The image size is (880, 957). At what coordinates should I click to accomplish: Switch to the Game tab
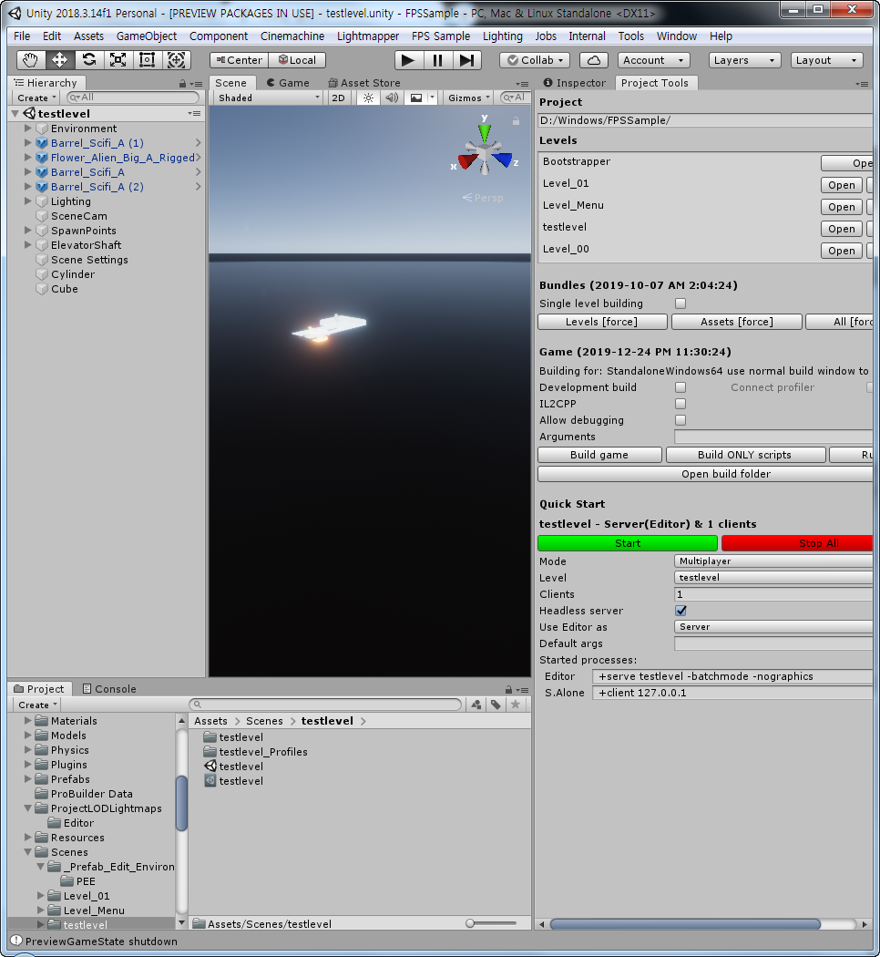click(x=288, y=83)
